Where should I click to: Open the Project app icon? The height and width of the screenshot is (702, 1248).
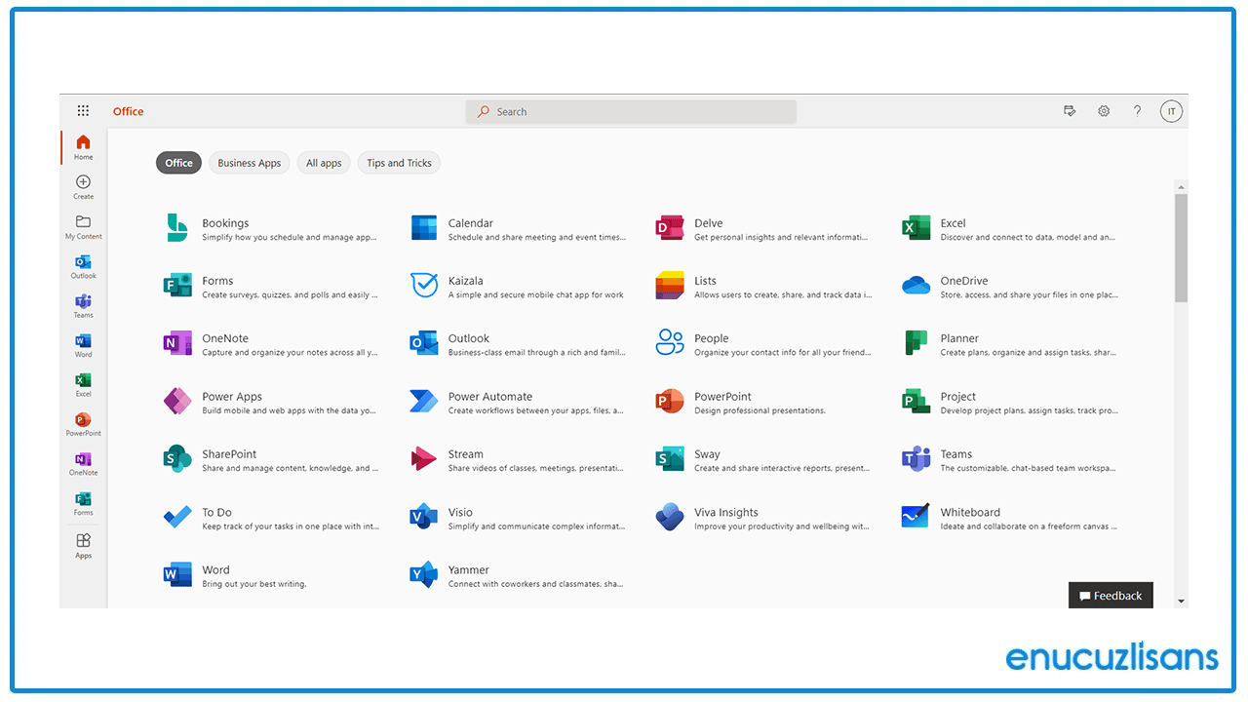click(x=916, y=402)
